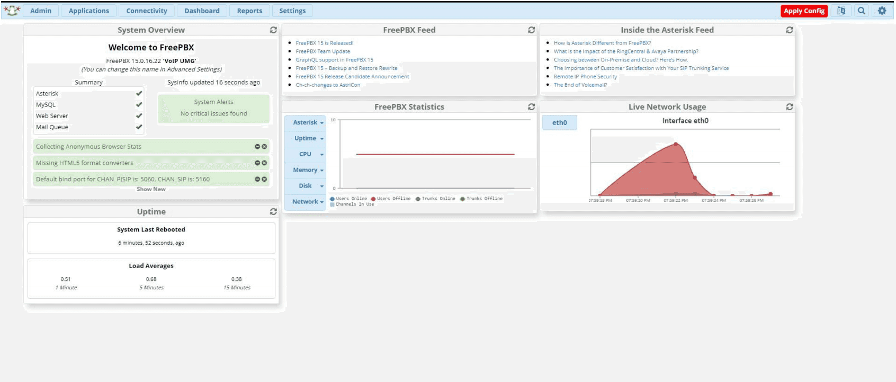This screenshot has height=382, width=896.
Task: Open 'Ch-ch-changes to AstriCon' link
Action: (x=328, y=85)
